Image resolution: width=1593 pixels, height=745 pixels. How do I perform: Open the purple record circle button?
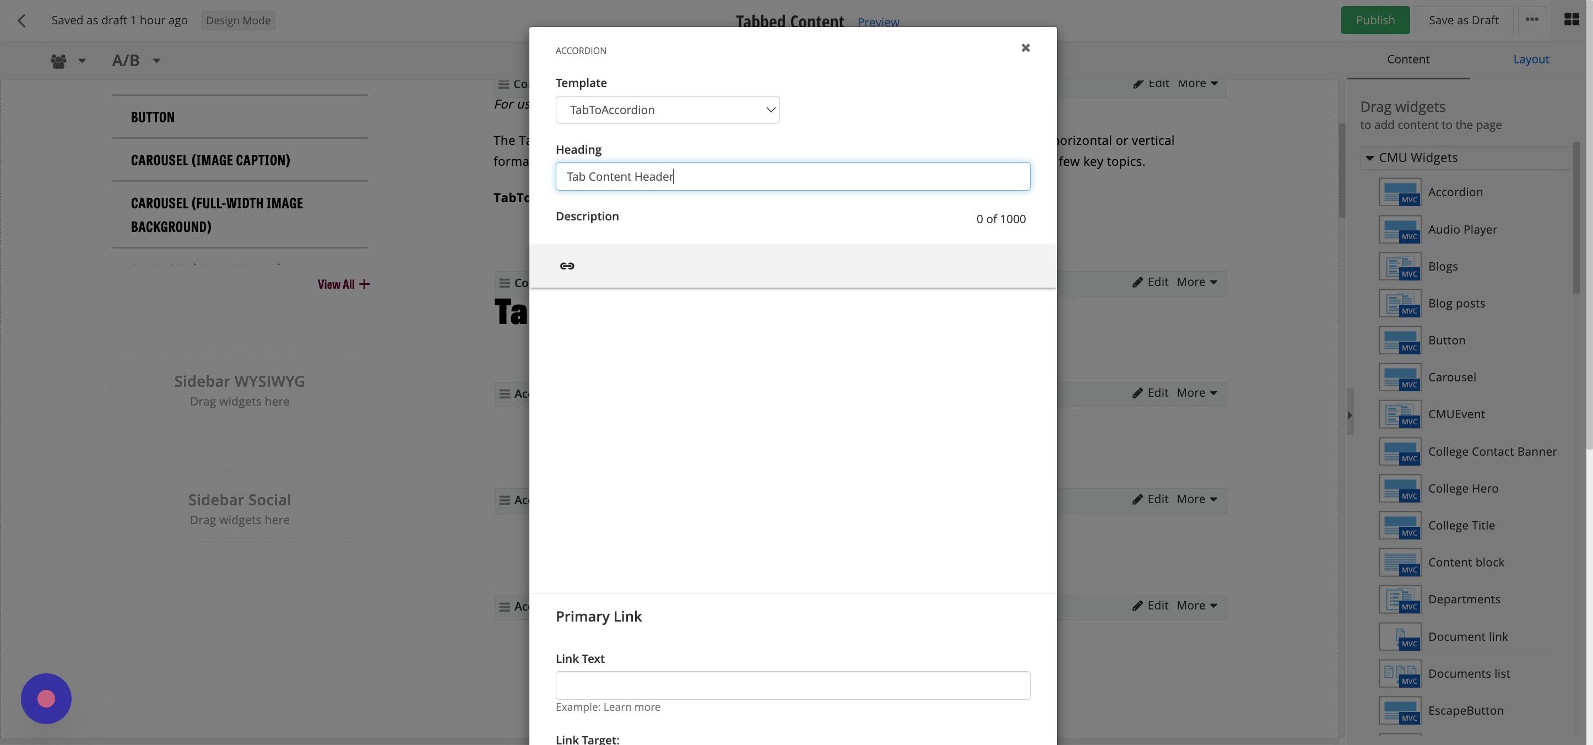click(x=46, y=699)
